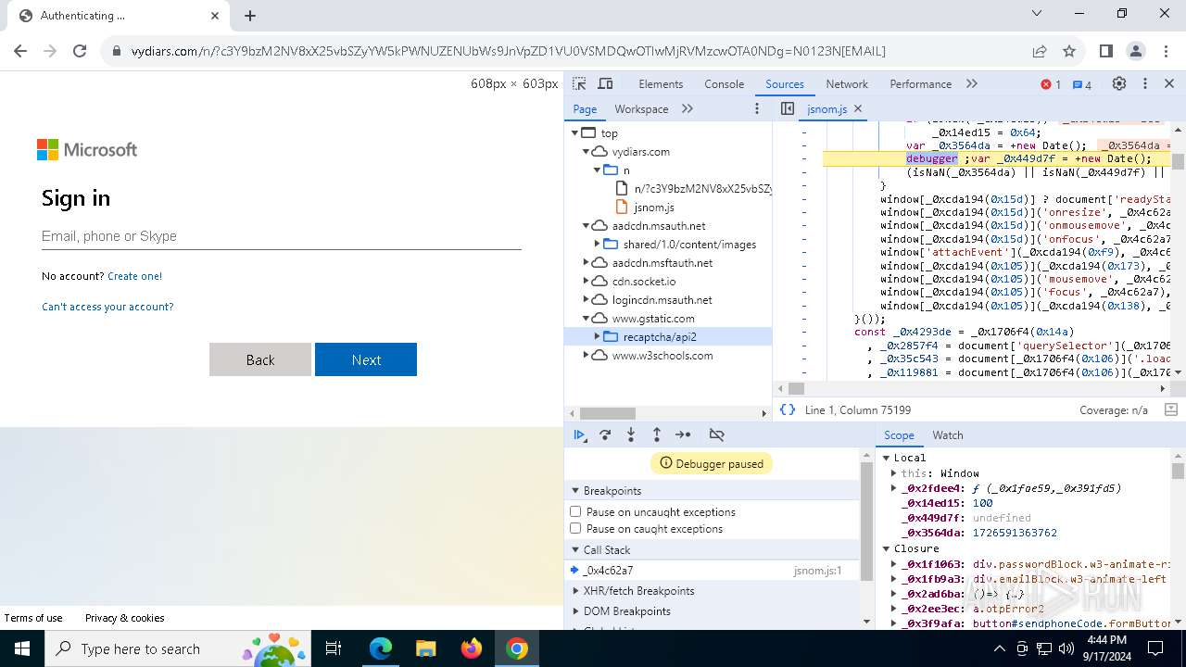This screenshot has width=1186, height=667.
Task: Open Can't access your account link
Action: (x=107, y=307)
